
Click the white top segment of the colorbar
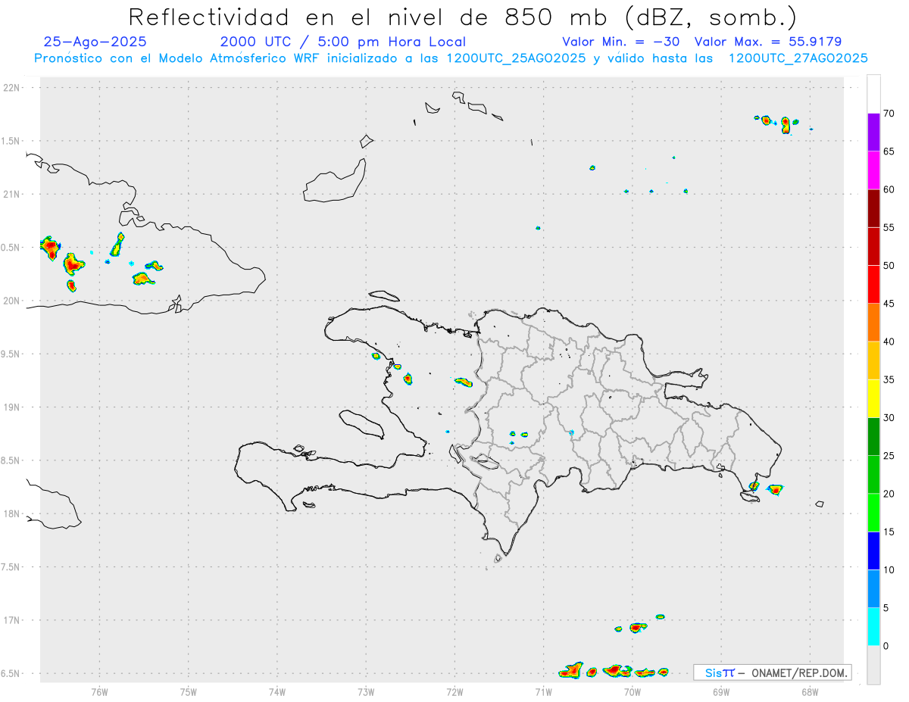[874, 94]
